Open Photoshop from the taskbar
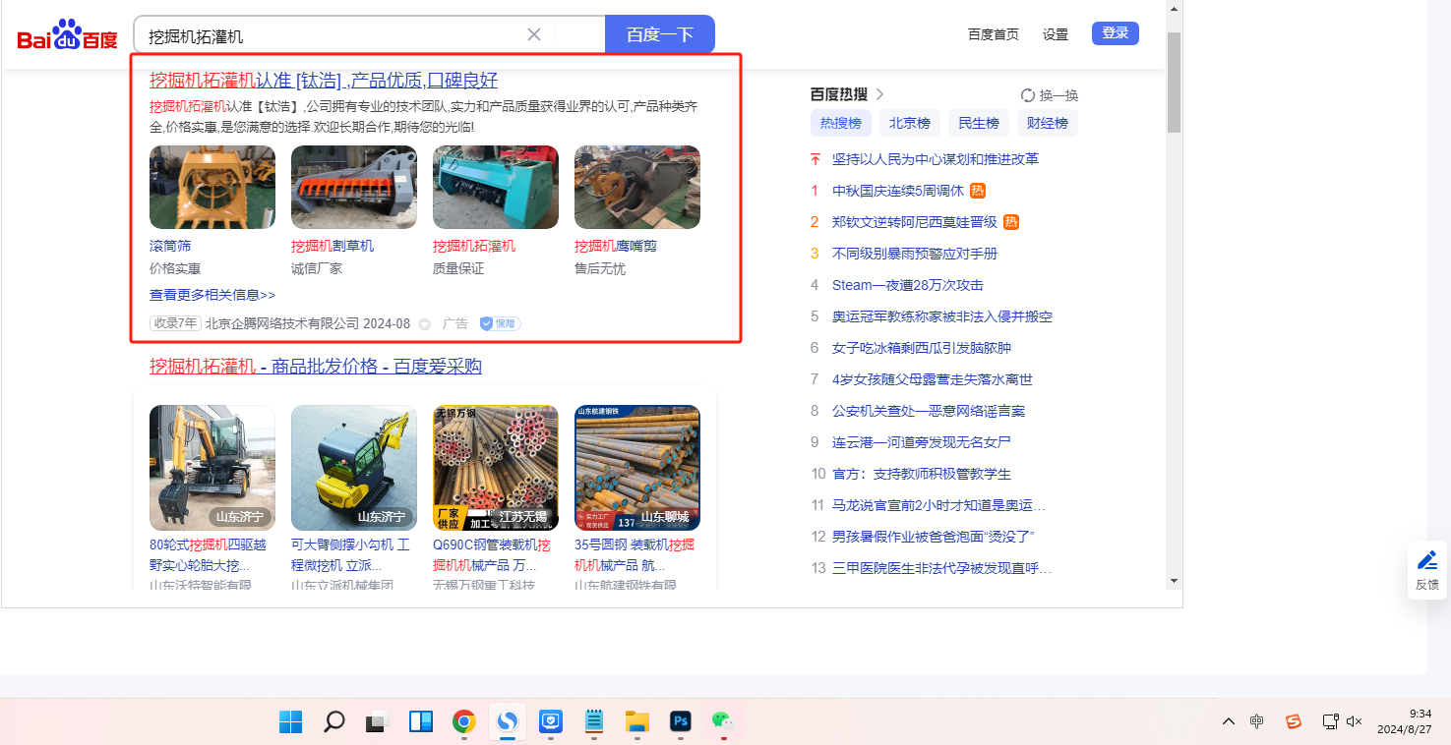This screenshot has width=1451, height=745. (680, 721)
